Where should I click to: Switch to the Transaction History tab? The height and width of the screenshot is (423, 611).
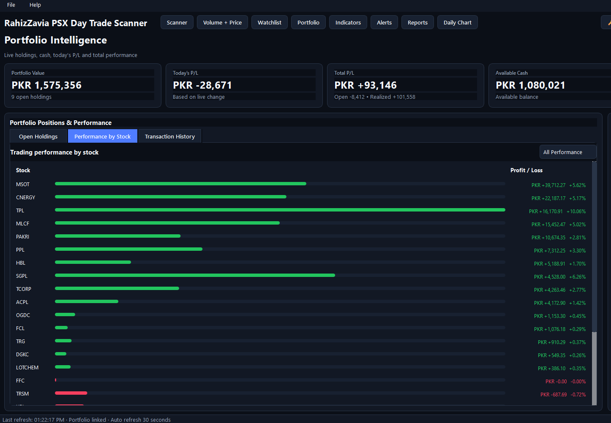(x=170, y=136)
